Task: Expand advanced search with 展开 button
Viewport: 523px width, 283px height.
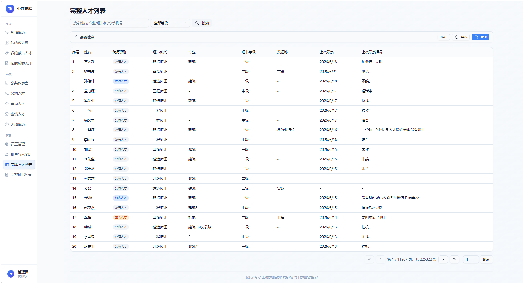Action: [444, 37]
